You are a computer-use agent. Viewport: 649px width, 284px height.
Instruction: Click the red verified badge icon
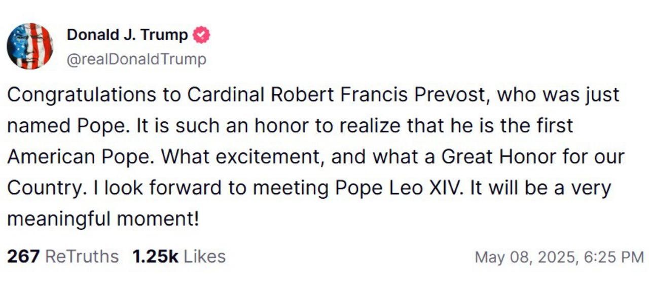(203, 35)
